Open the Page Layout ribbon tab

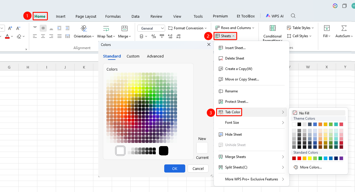86,16
